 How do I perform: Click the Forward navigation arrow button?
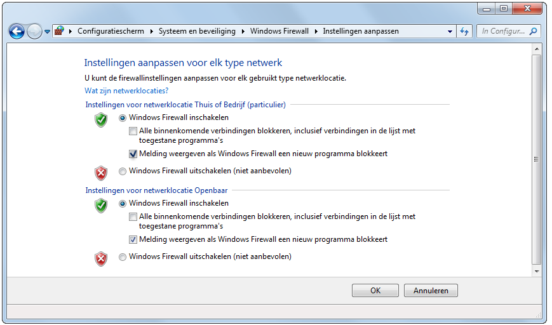click(34, 30)
